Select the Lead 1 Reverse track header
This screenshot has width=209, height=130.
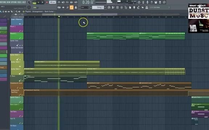tap(17, 22)
